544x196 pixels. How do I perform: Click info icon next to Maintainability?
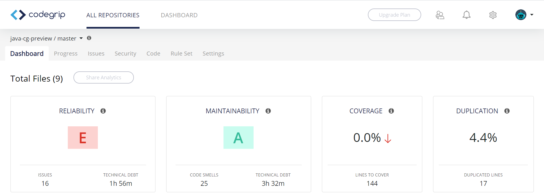[268, 111]
